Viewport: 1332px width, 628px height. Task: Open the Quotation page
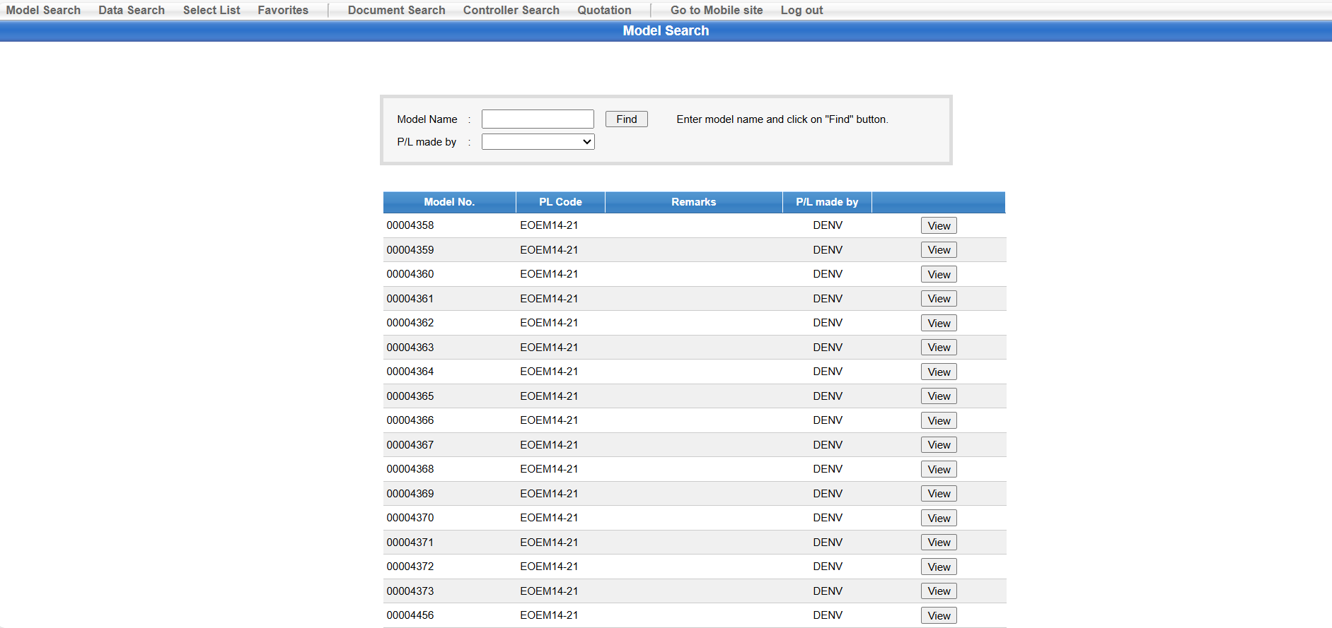point(604,10)
